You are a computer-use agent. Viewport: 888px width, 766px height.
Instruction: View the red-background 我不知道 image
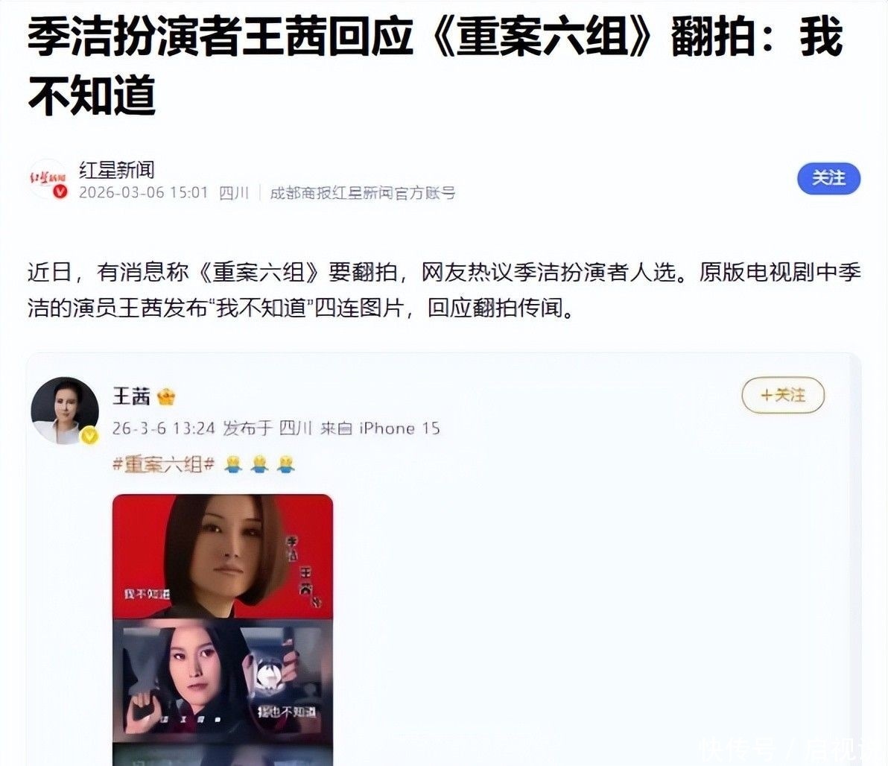[x=223, y=557]
